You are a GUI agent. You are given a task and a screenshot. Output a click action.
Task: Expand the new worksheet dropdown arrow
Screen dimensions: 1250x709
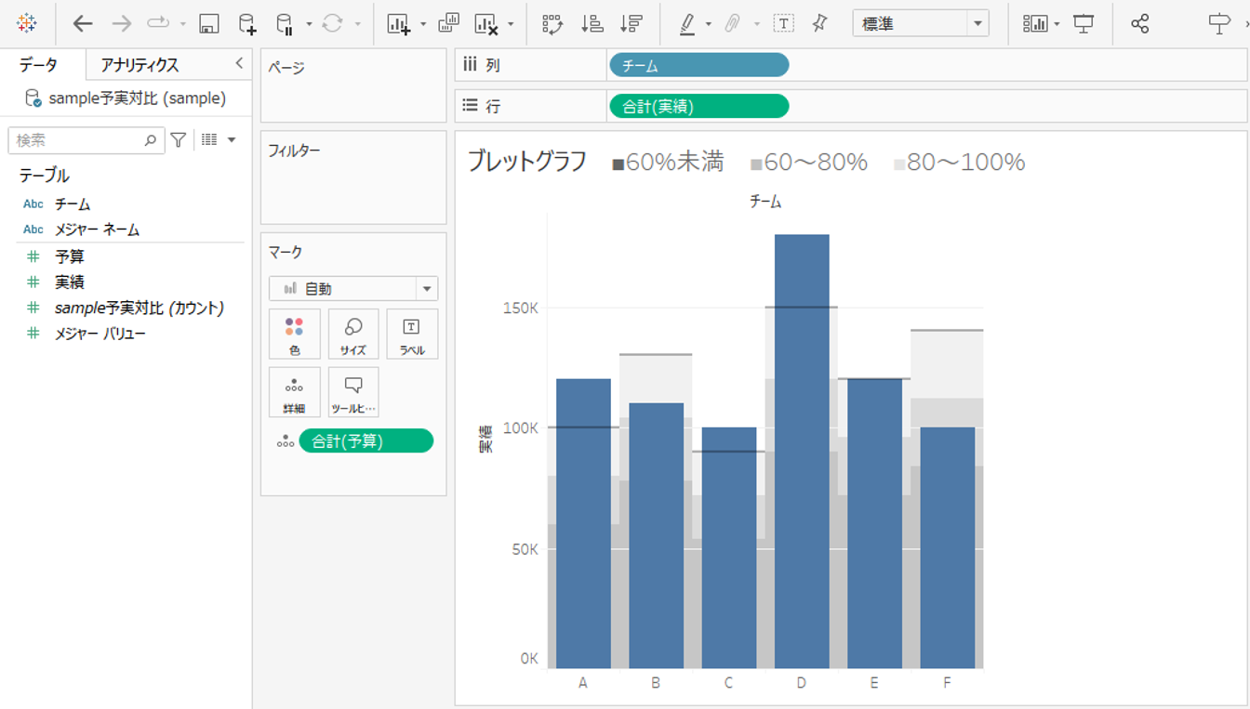[423, 24]
